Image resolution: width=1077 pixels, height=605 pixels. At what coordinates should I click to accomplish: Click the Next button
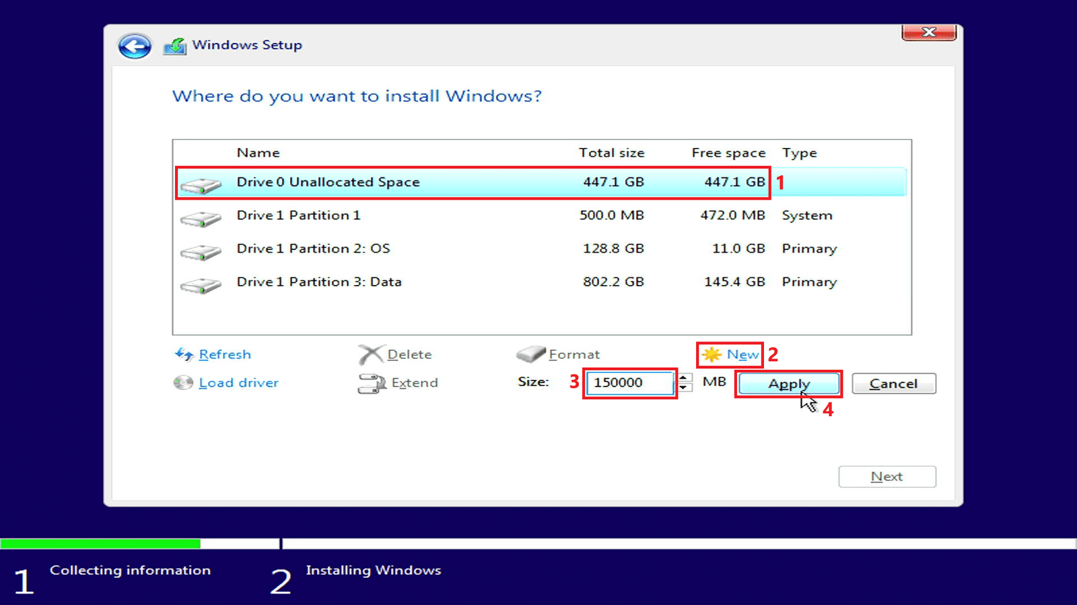(x=887, y=477)
